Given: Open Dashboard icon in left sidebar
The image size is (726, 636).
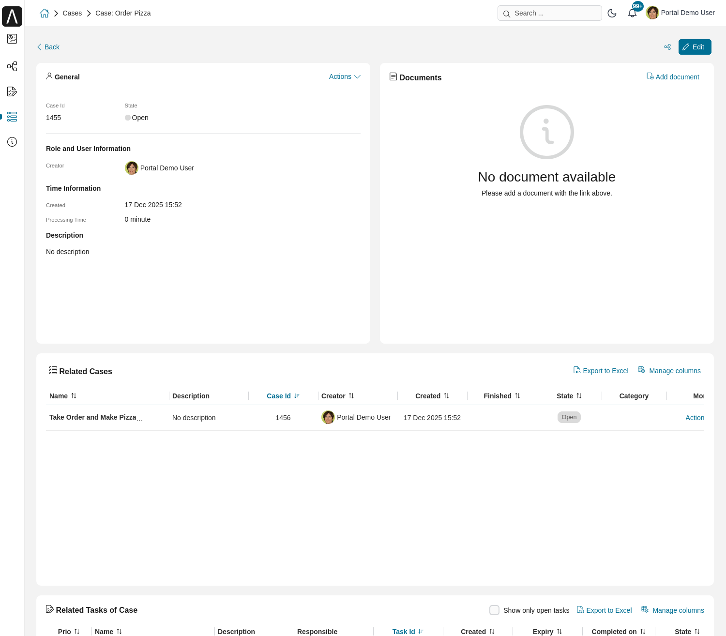Looking at the screenshot, I should point(12,39).
